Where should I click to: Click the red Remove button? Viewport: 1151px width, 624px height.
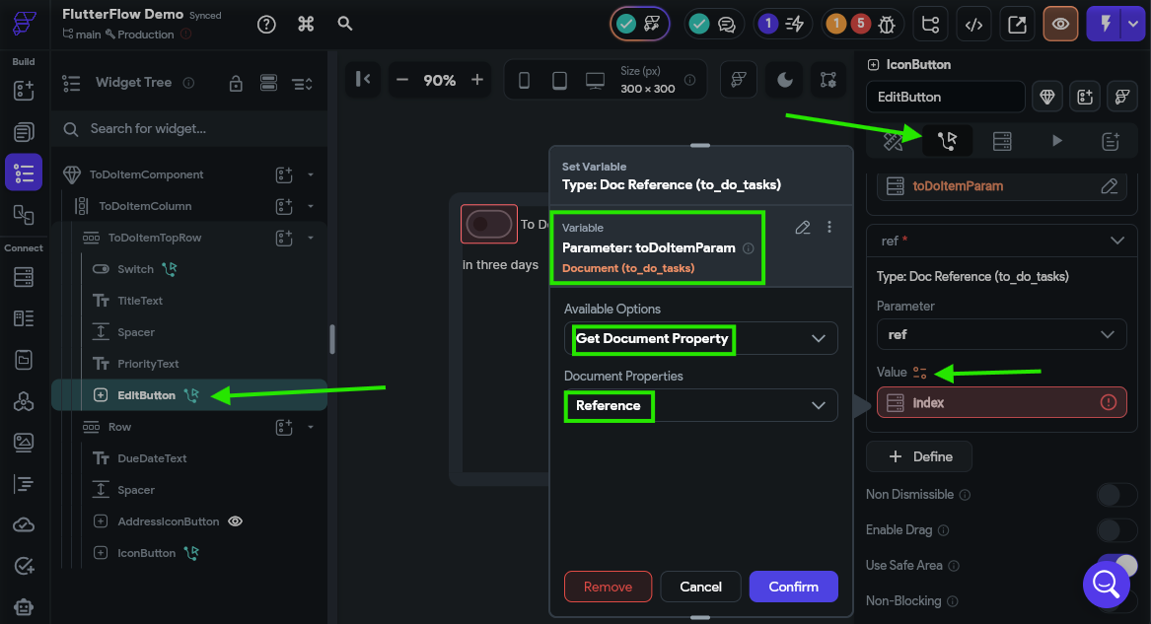[608, 587]
